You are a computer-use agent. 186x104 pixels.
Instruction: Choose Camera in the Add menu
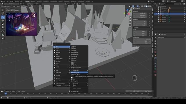(x=62, y=75)
